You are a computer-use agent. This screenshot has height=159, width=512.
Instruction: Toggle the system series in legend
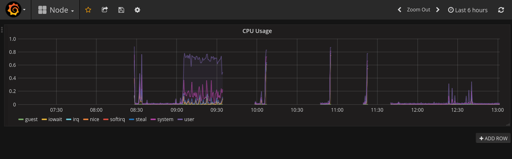[162, 119]
